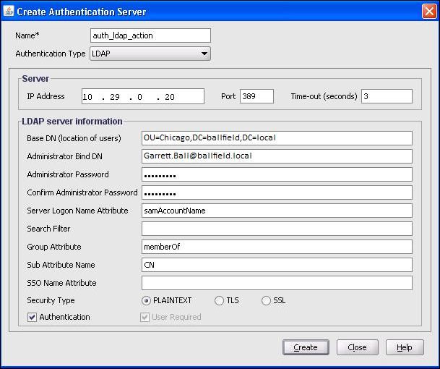This screenshot has height=369, width=440.
Task: Click the Create button
Action: (x=306, y=347)
